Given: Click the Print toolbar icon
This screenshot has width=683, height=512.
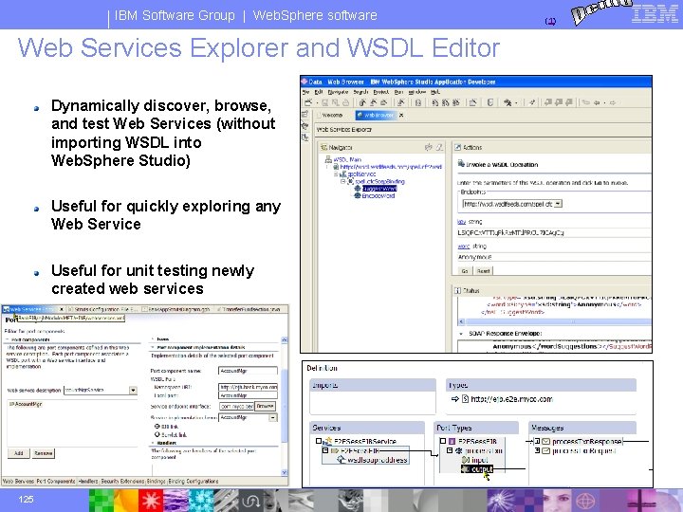Looking at the screenshot, I should point(346,102).
